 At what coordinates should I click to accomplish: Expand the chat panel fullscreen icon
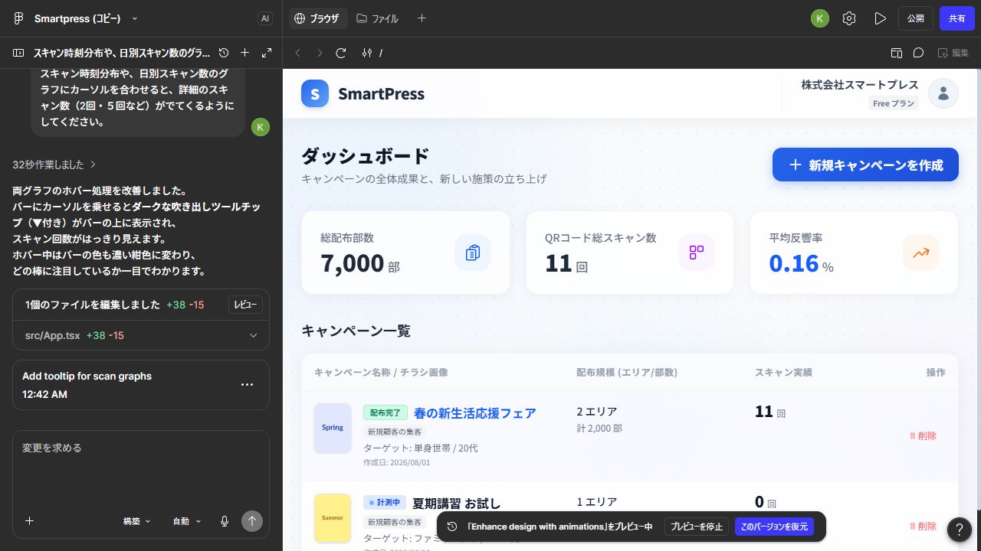click(x=267, y=53)
